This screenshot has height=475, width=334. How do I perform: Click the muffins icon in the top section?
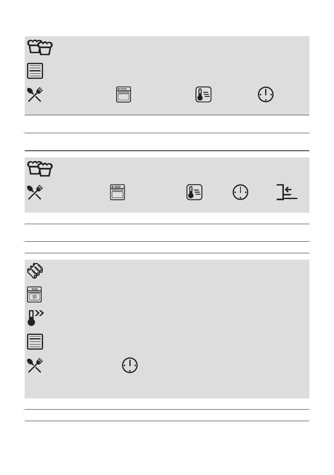pos(40,47)
